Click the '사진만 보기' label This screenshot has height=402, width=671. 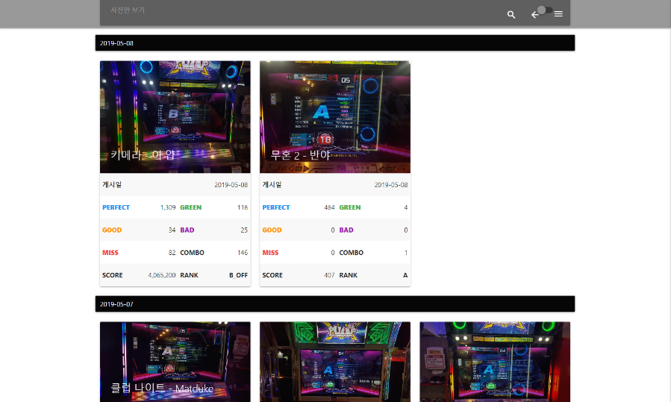(x=128, y=10)
